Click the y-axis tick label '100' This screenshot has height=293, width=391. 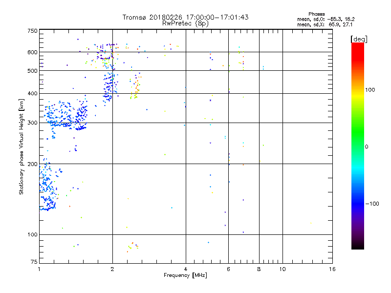pos(32,235)
